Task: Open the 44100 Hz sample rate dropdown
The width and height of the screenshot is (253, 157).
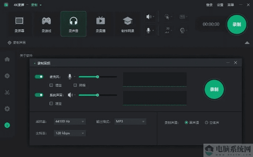Action: [70, 122]
